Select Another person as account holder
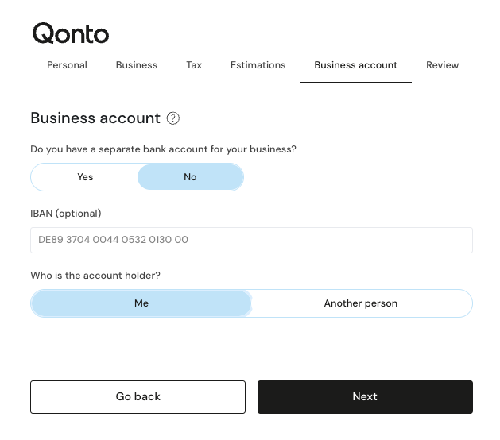The image size is (500, 440). pyautogui.click(x=361, y=303)
